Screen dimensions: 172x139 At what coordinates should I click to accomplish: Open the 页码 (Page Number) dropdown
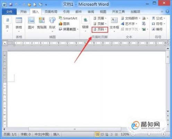[x=100, y=30]
